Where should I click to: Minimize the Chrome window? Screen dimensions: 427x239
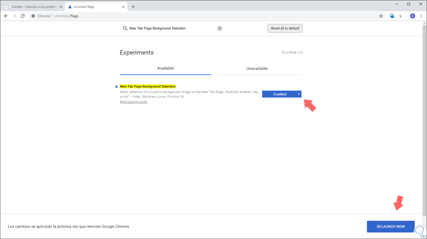click(x=397, y=4)
